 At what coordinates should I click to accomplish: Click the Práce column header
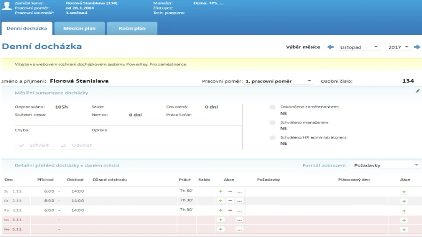(x=185, y=179)
